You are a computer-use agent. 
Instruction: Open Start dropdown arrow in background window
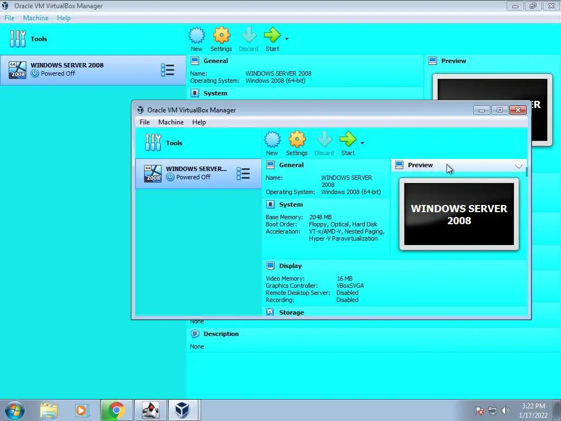[x=287, y=39]
